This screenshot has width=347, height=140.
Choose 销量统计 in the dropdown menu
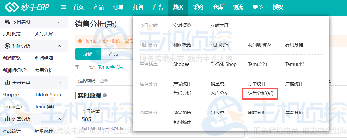tap(220, 84)
